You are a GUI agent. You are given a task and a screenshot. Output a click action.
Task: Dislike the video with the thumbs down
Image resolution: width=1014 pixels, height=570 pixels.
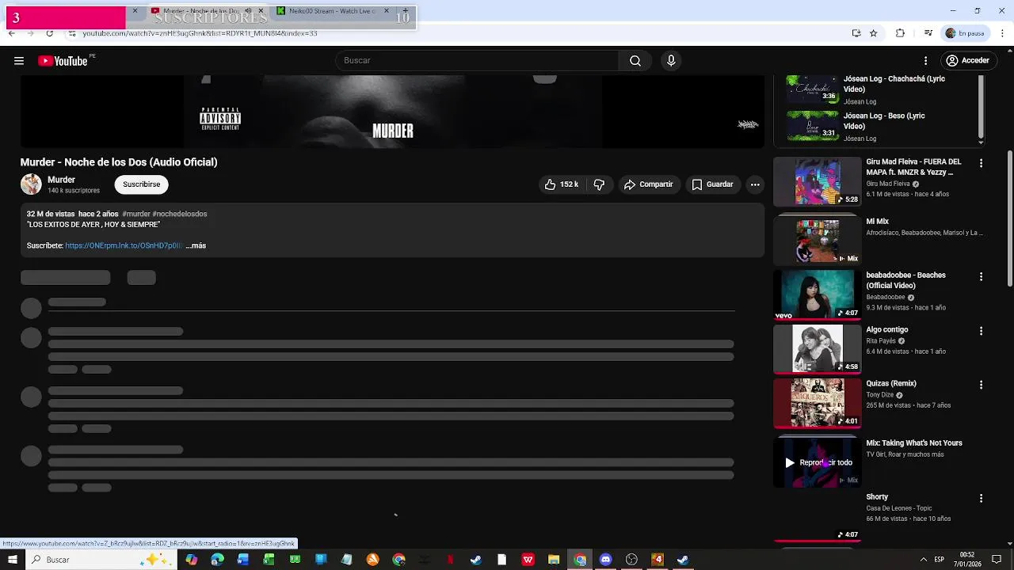[599, 184]
